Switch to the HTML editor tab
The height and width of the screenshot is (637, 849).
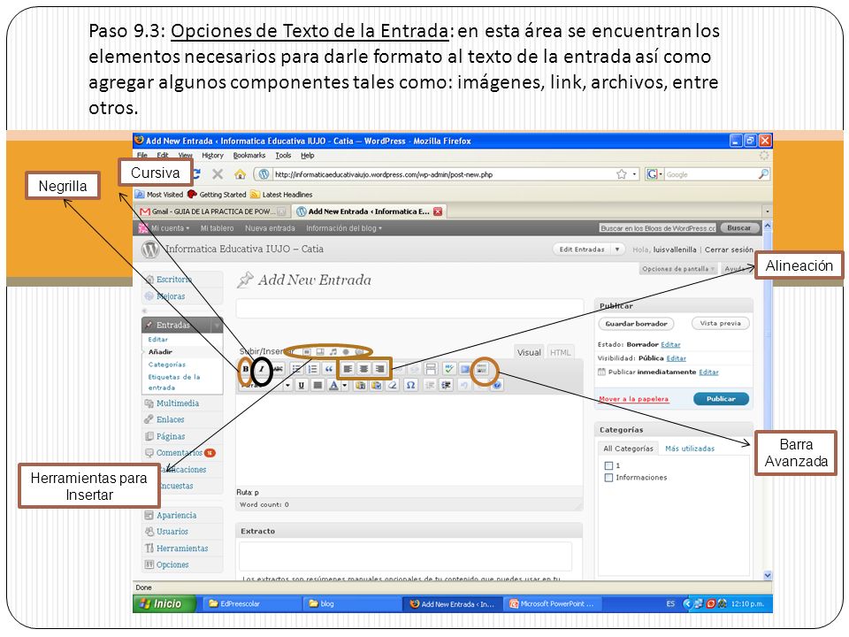tap(561, 352)
